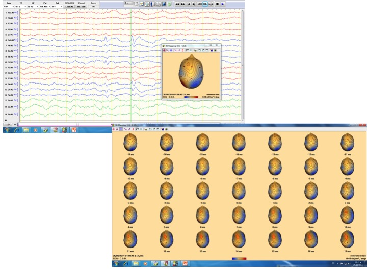Open PowerPoint from the upper taskbar
This screenshot has width=367, height=275.
(74, 130)
